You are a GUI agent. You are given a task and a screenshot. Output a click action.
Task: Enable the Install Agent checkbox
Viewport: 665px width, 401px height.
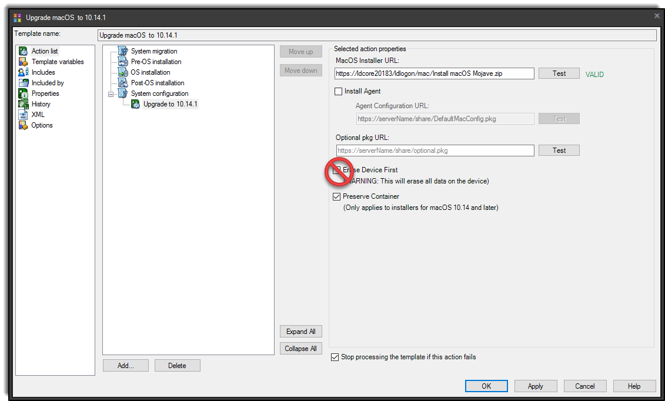338,91
